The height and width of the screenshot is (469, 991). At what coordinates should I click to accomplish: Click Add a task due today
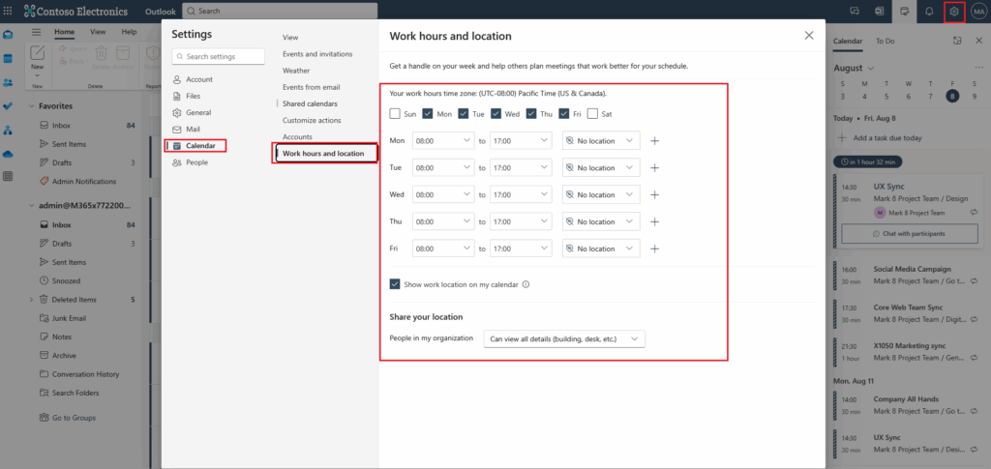[x=887, y=138]
